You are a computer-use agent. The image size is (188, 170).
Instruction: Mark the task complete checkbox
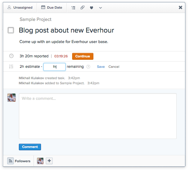[x=11, y=30]
